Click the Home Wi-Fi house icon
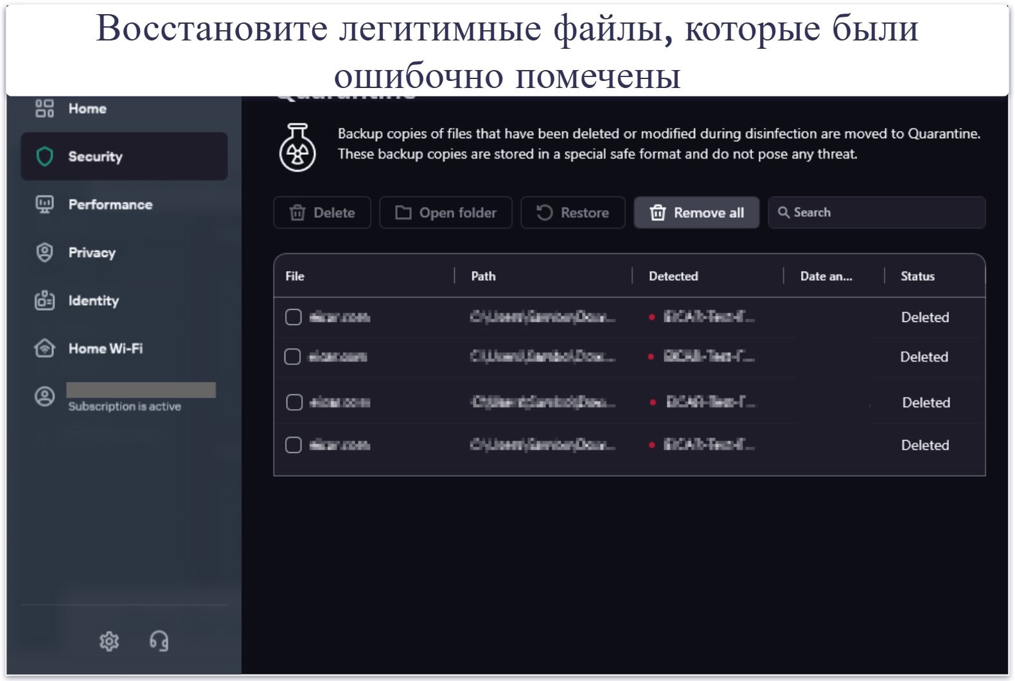Viewport: 1015px width, 681px height. pos(44,348)
